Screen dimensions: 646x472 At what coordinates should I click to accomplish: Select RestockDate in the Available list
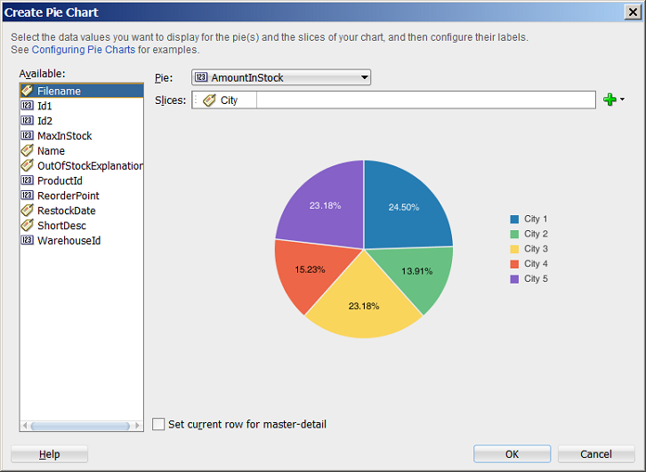(82, 211)
